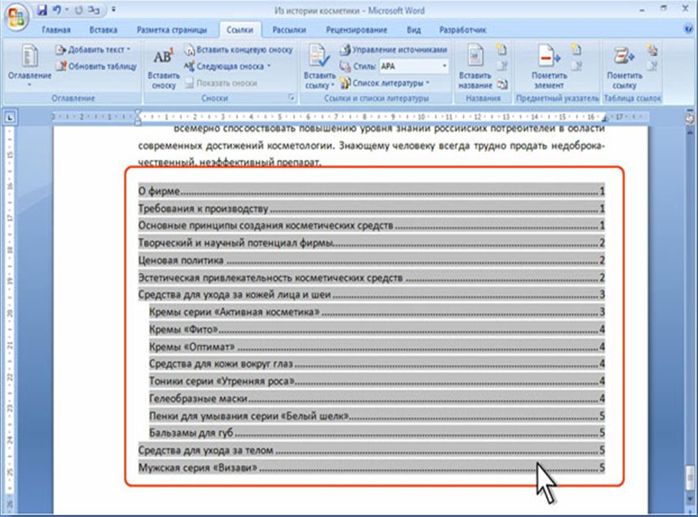Image resolution: width=698 pixels, height=517 pixels.
Task: Open the Следующая сноска dropdown arrow
Action: tap(269, 67)
